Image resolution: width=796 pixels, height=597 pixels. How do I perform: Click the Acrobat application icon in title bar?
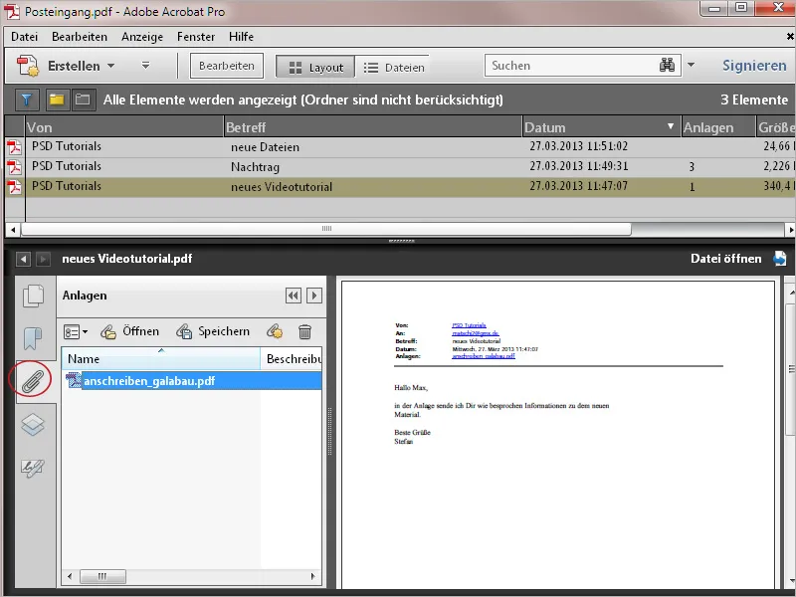[x=12, y=11]
